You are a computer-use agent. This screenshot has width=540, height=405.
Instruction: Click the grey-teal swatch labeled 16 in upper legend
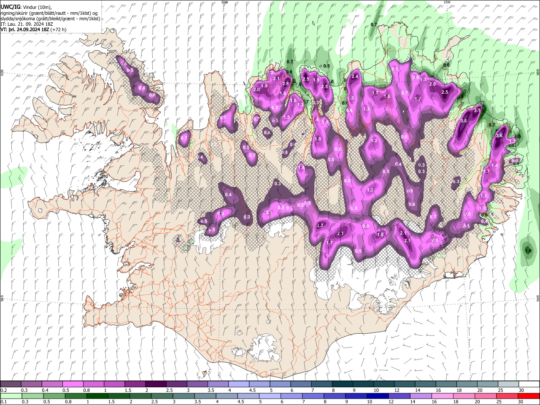pyautogui.click(x=446, y=384)
